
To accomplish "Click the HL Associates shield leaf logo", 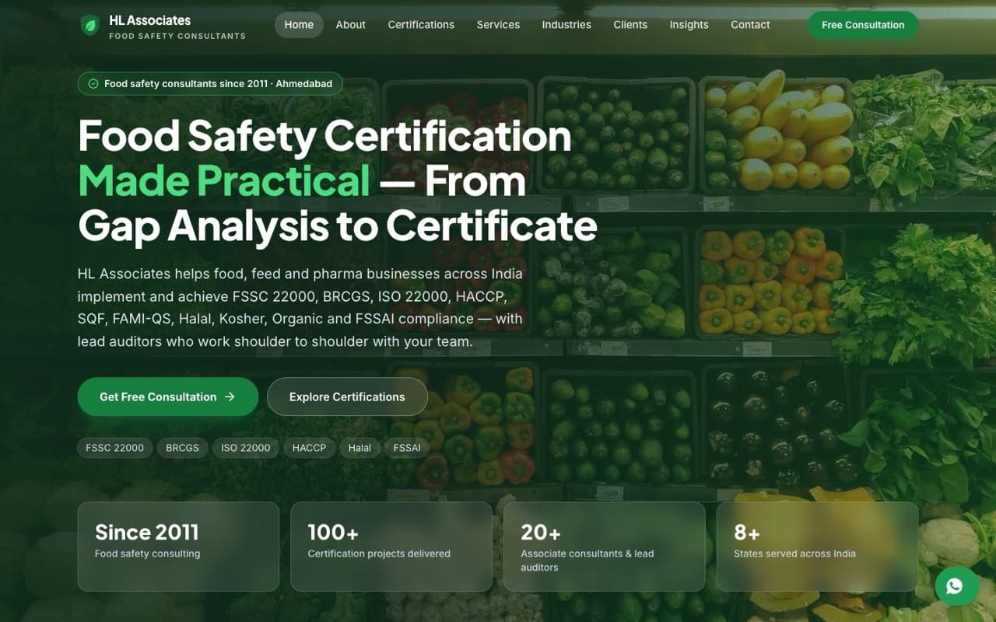I will coord(90,25).
